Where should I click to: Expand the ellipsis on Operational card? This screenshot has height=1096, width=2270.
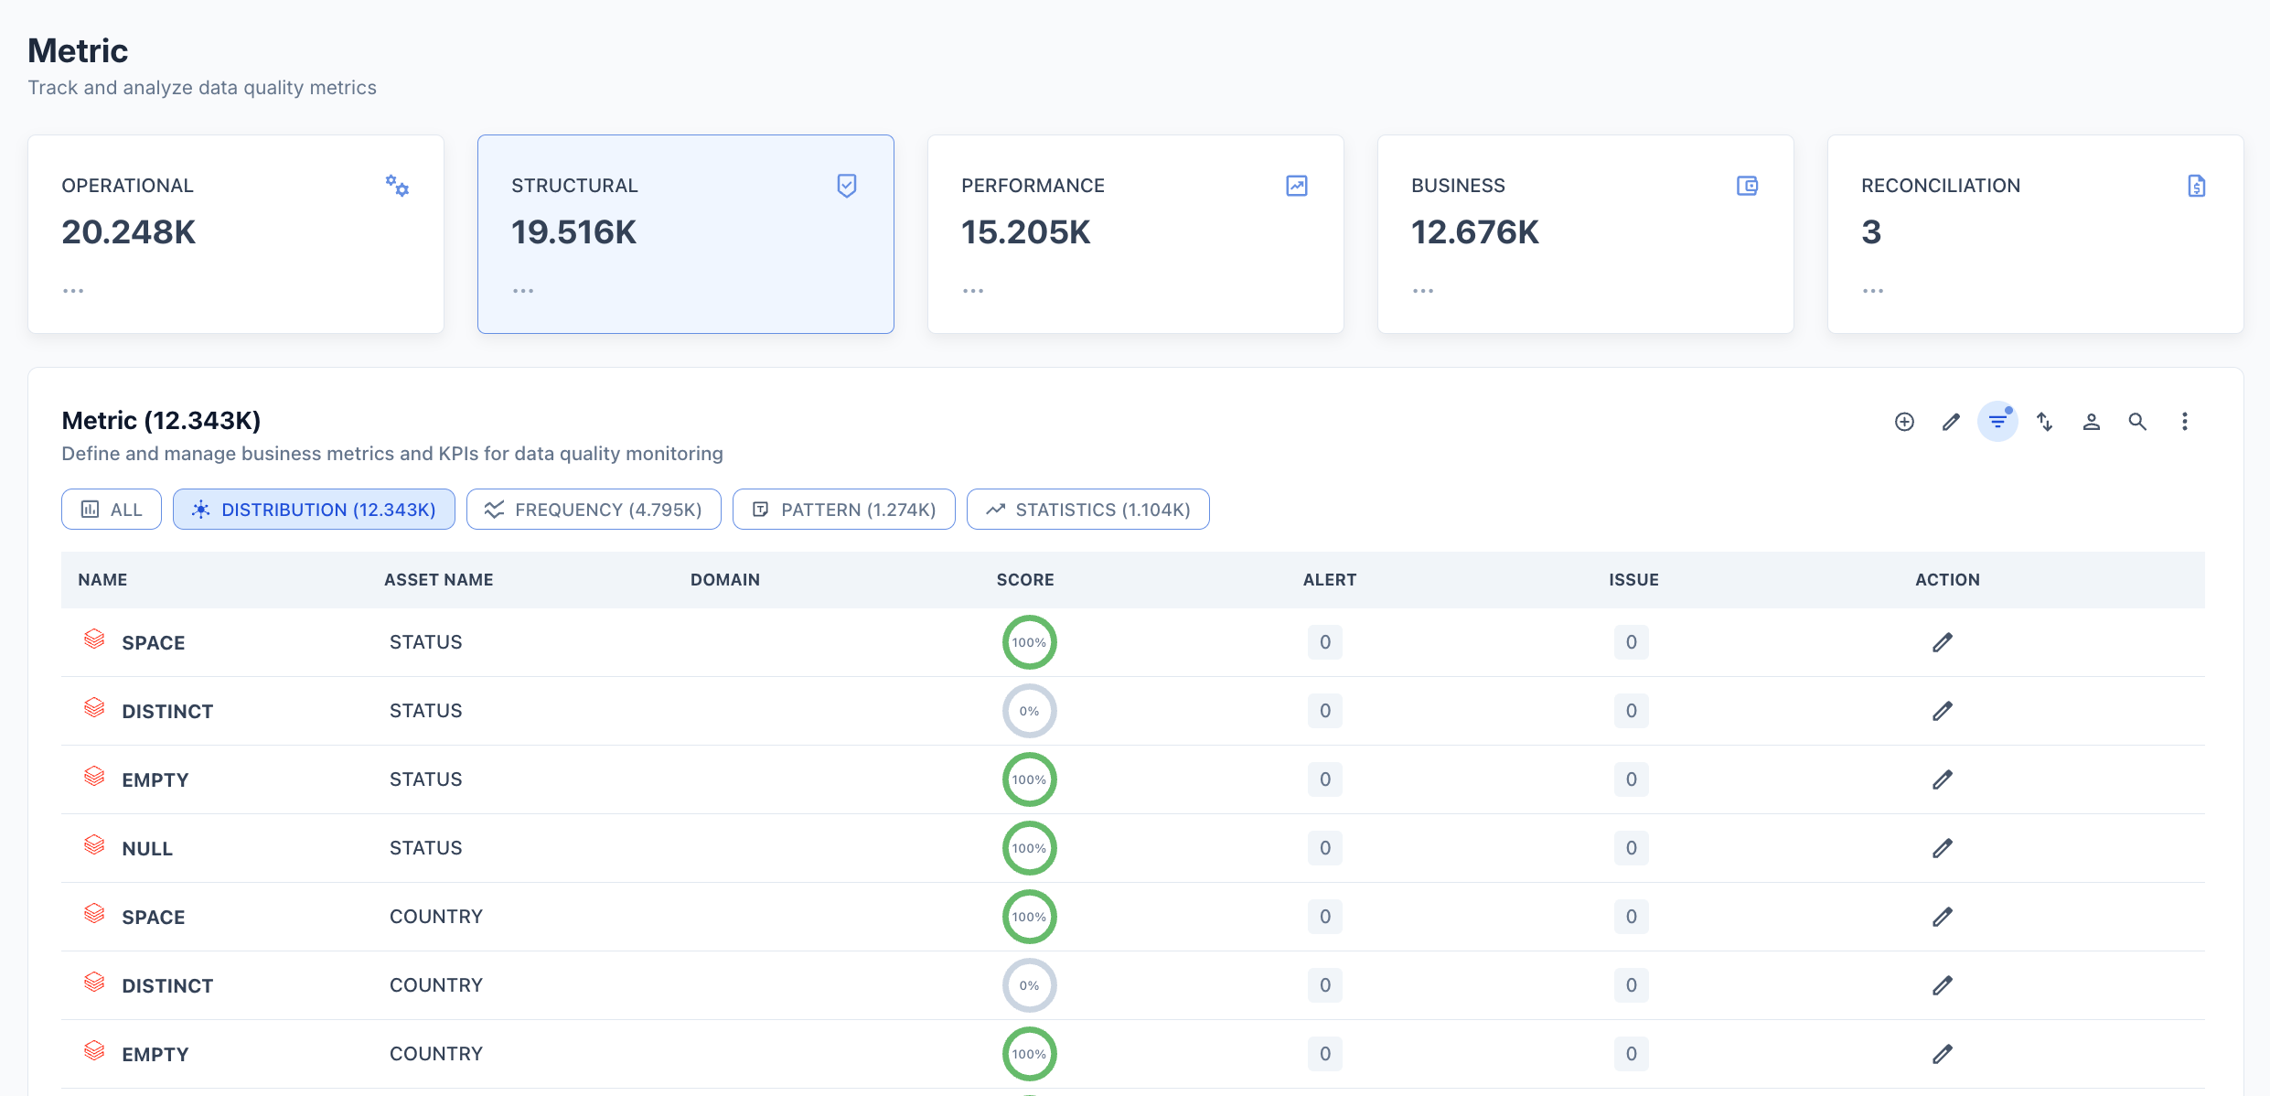click(73, 291)
